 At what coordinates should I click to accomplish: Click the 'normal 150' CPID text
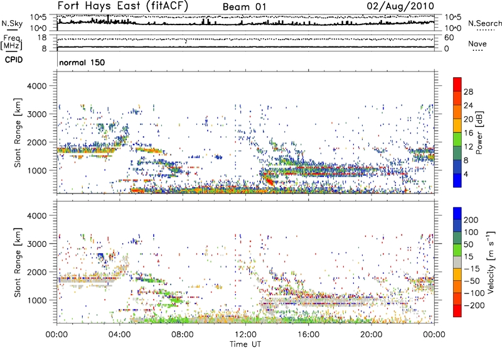pos(82,62)
